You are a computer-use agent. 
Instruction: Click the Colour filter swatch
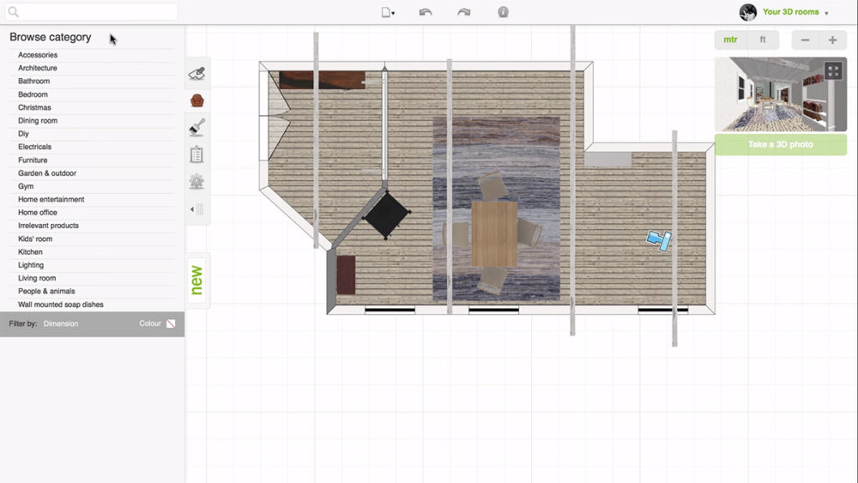171,323
